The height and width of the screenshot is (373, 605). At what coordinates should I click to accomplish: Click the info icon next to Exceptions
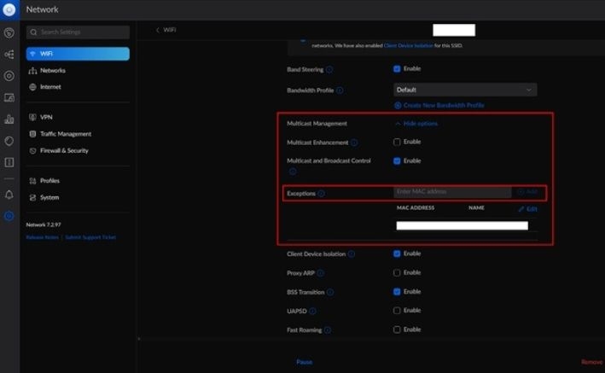pyautogui.click(x=322, y=194)
